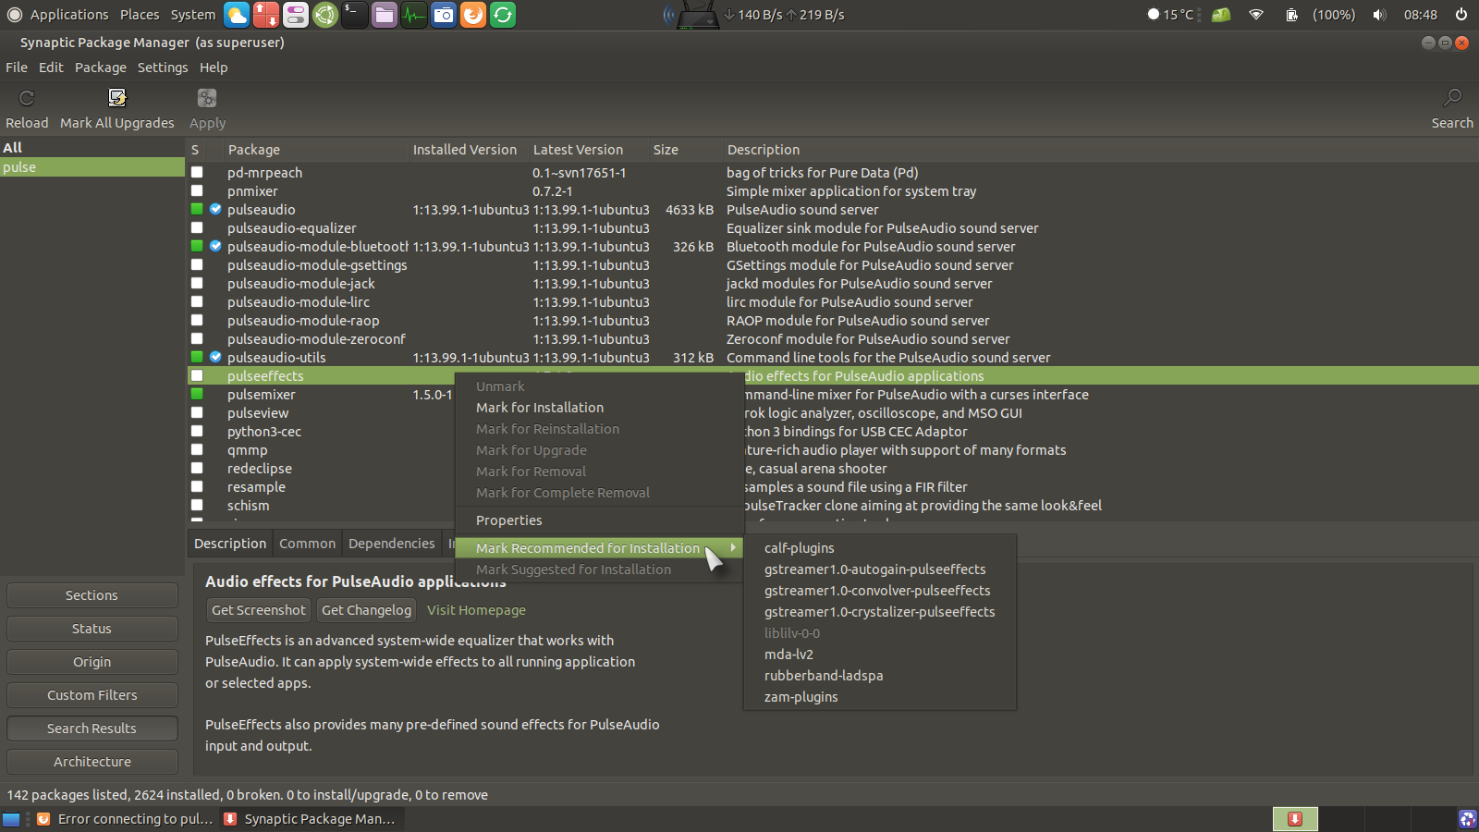Image resolution: width=1479 pixels, height=832 pixels.
Task: Open the toggle-switch settings launcher
Action: [296, 15]
